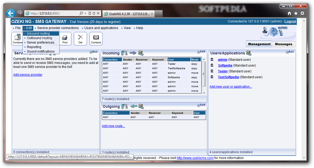314x168 pixels.
Task: Open the Help menu
Action: (x=140, y=28)
